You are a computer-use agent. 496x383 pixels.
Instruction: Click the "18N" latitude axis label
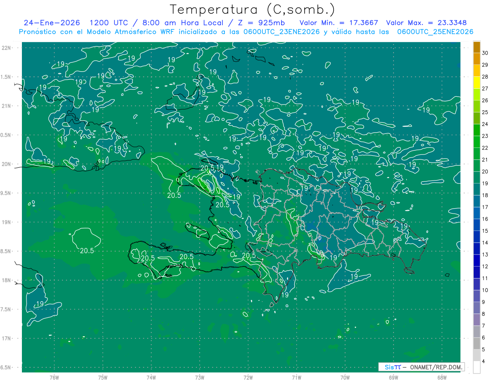pyautogui.click(x=6, y=280)
